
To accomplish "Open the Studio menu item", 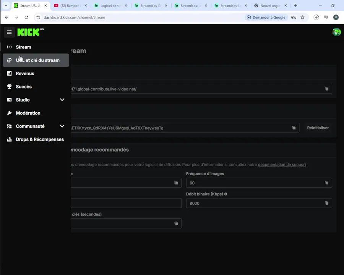I will tap(23, 100).
